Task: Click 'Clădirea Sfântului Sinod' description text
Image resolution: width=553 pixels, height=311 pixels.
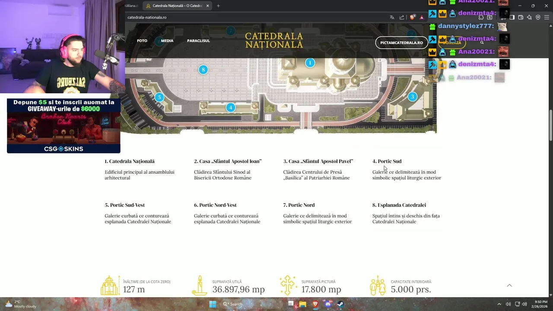Action: pos(222,175)
